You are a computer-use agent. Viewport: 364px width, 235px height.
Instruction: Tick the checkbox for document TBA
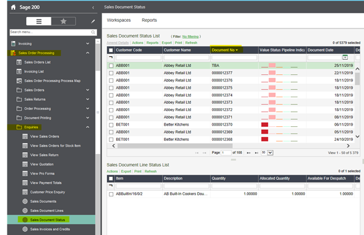tap(111, 66)
